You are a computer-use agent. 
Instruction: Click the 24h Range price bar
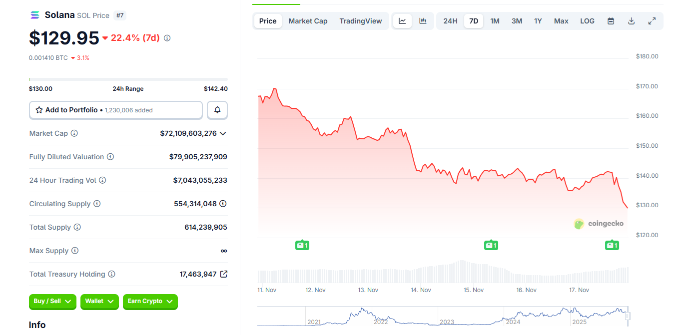pos(128,79)
